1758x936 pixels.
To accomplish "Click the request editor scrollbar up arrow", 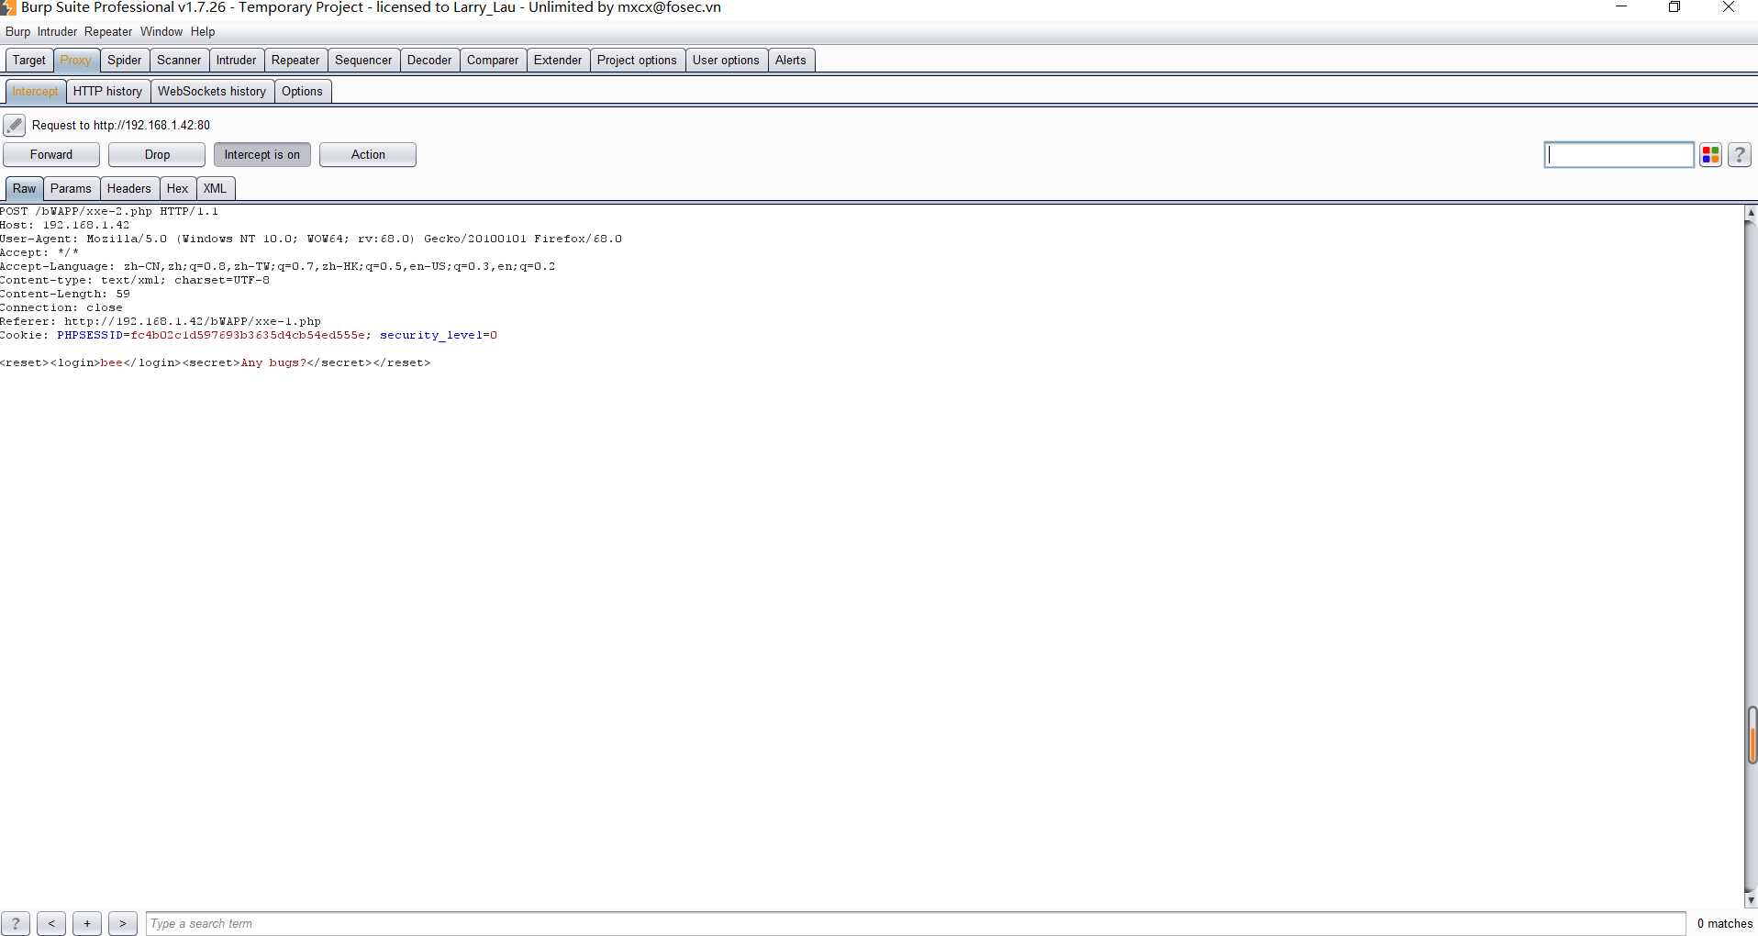I will [x=1750, y=213].
